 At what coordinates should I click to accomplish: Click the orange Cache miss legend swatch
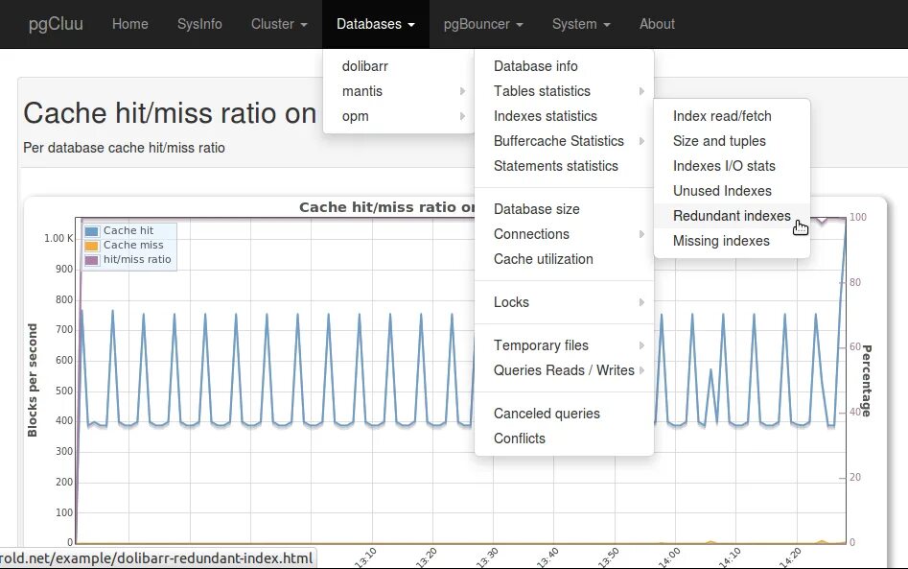coord(91,246)
